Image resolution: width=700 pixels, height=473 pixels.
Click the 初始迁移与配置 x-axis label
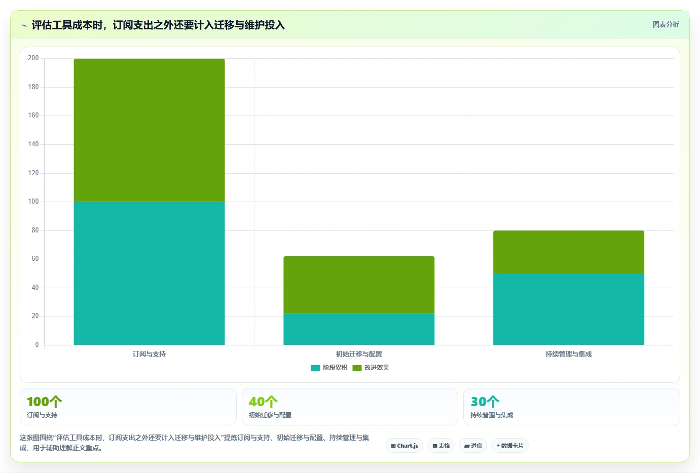coord(359,354)
